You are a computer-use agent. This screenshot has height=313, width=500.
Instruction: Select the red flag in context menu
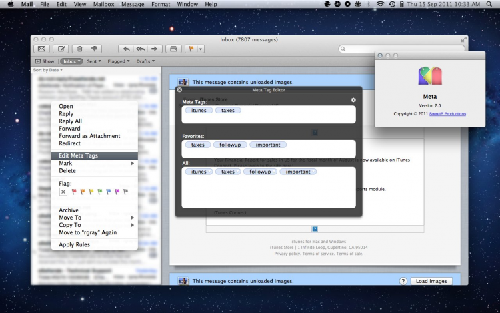click(x=73, y=192)
